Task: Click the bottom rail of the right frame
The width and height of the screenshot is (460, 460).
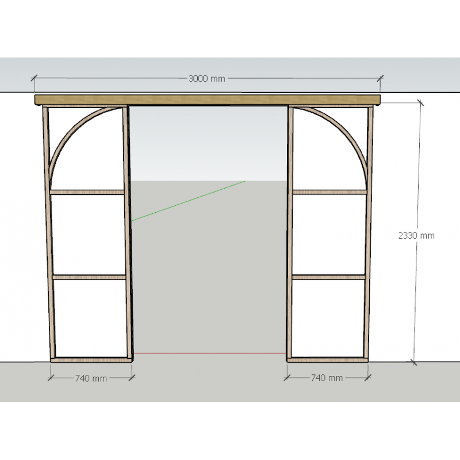Action: 328,361
